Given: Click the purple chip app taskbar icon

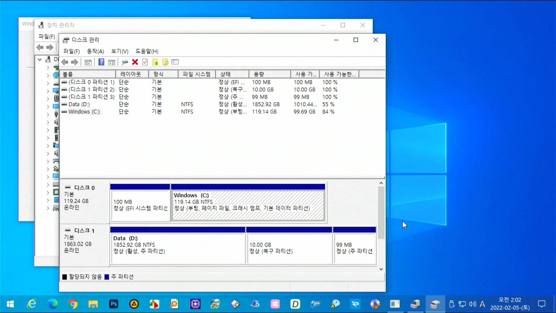Looking at the screenshot, I should [195, 304].
